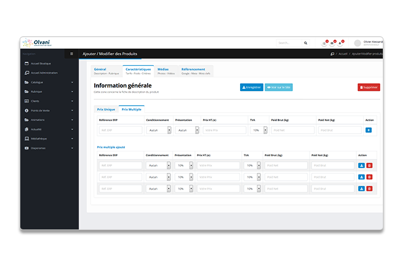Screen dimensions: 405x267
Task: Click the Accueil Boutique sidebar icon
Action: tap(26, 63)
